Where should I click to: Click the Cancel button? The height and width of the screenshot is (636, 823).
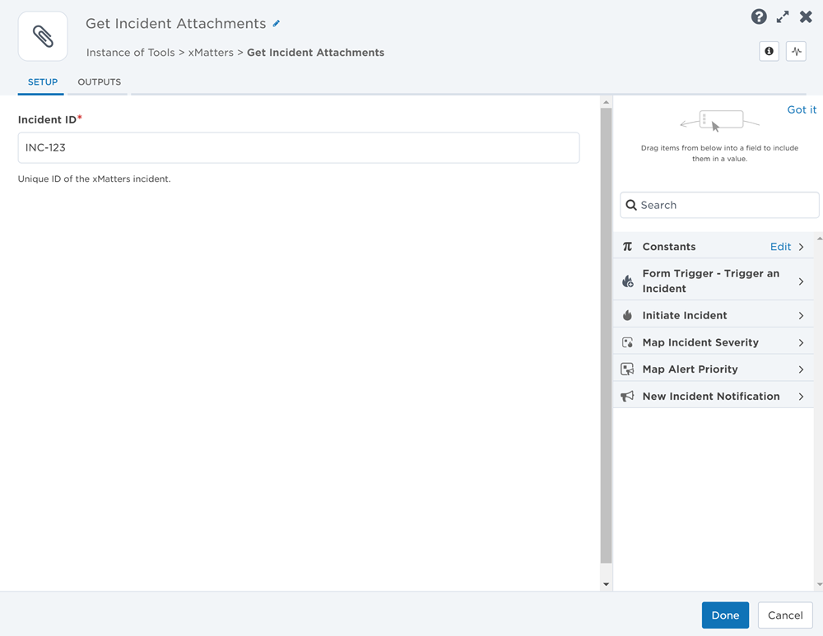pos(784,615)
